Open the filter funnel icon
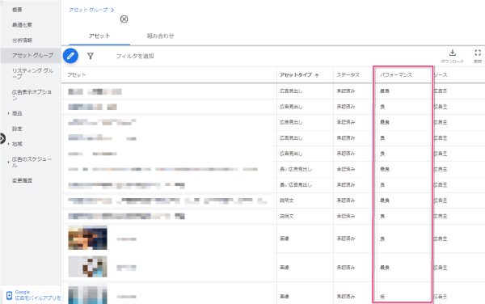The height and width of the screenshot is (304, 485). coord(91,56)
